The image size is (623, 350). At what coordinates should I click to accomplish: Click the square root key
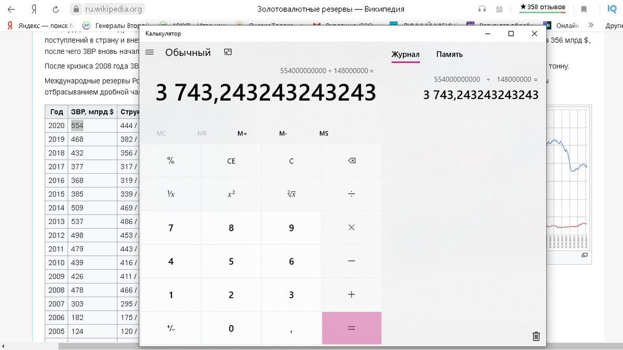click(291, 194)
